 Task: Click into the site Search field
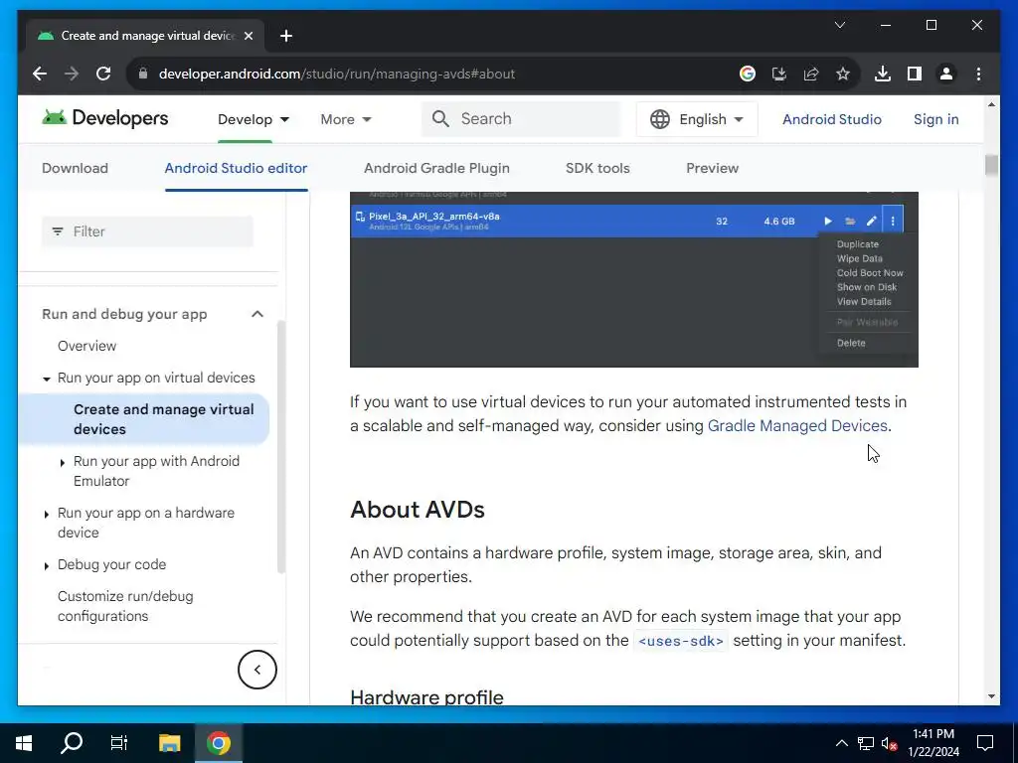tap(521, 119)
